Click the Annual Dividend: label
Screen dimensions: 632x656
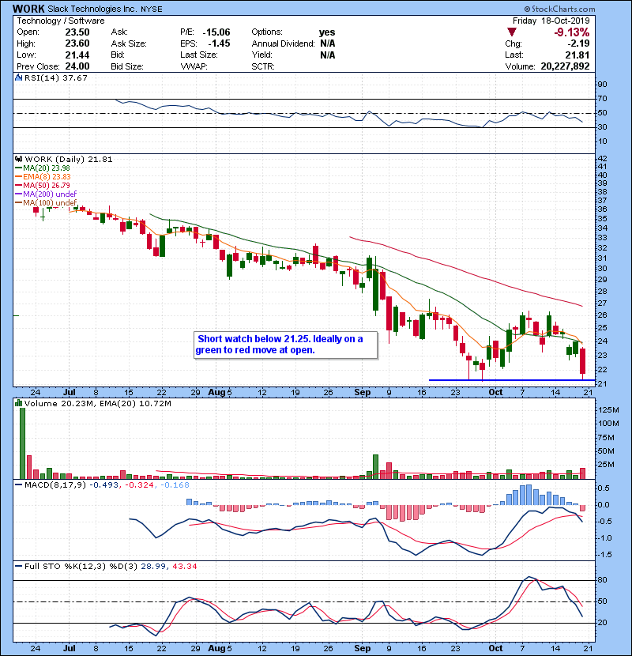pos(283,43)
